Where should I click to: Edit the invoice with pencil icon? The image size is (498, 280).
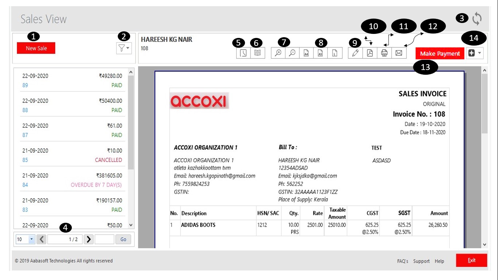[x=355, y=53]
